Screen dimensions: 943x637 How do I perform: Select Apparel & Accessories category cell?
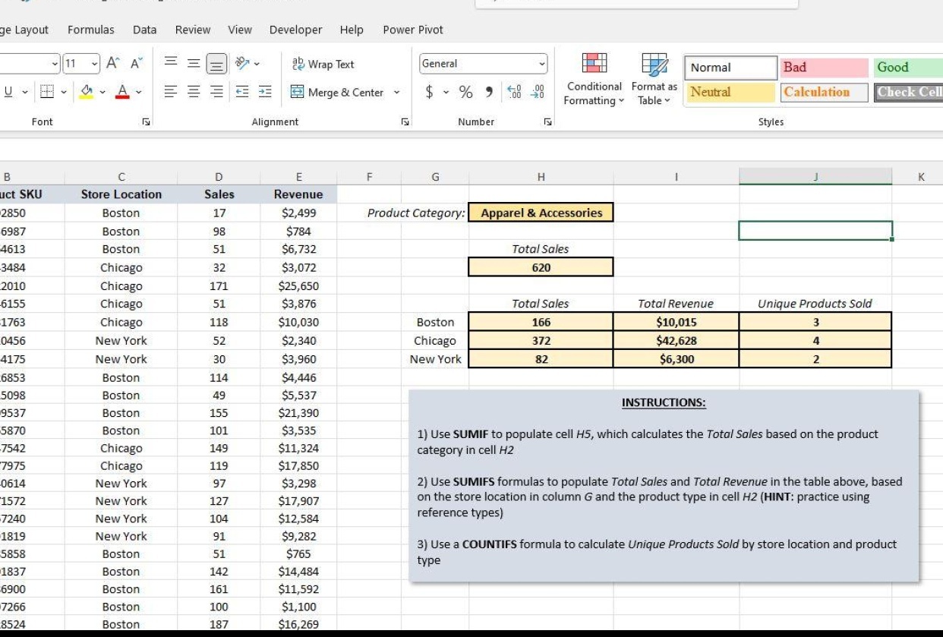pos(541,213)
